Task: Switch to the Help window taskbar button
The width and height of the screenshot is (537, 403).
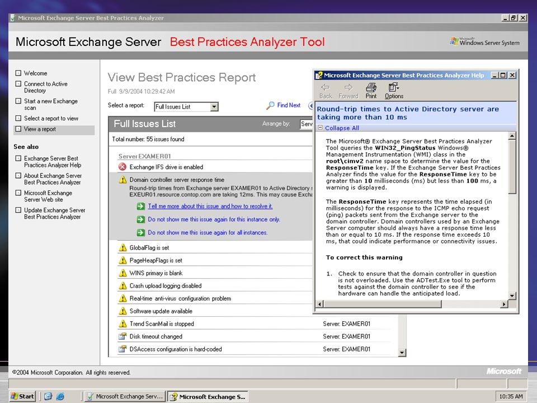Action: click(x=208, y=396)
